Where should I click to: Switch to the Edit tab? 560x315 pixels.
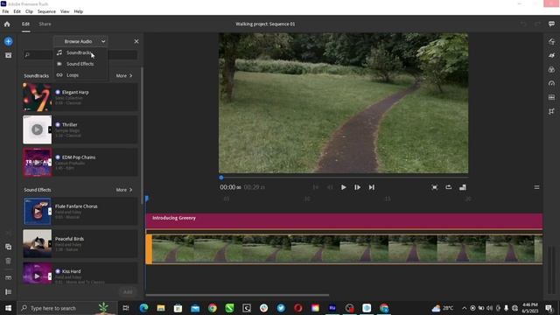point(25,24)
